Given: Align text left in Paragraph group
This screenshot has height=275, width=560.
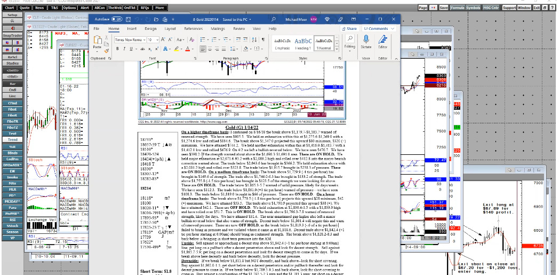Looking at the screenshot, I should point(203,49).
